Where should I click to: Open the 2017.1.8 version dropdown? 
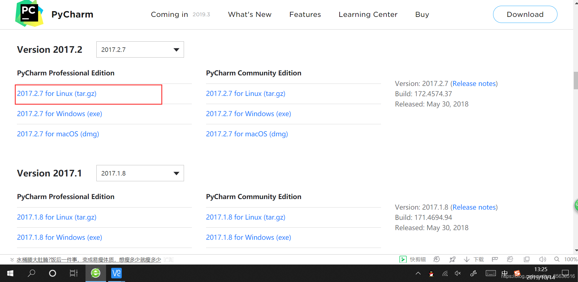pyautogui.click(x=140, y=173)
